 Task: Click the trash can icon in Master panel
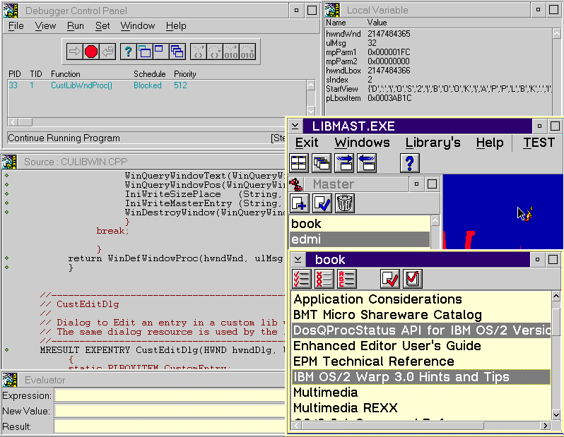pyautogui.click(x=344, y=203)
